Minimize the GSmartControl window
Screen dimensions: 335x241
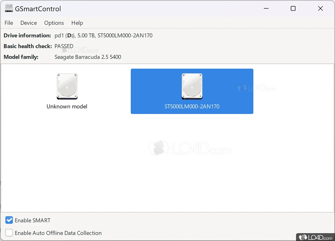point(266,8)
